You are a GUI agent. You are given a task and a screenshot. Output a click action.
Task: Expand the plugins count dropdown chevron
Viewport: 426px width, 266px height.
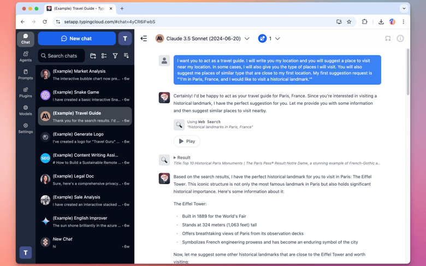tap(277, 39)
